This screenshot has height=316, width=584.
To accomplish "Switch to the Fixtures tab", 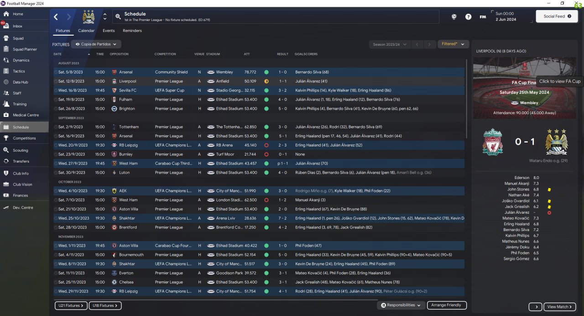I will (x=63, y=31).
